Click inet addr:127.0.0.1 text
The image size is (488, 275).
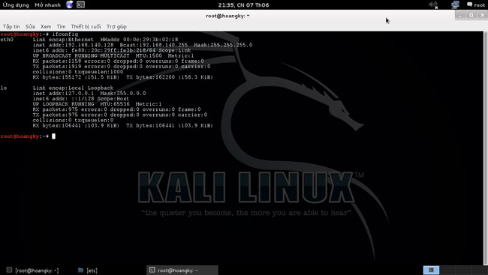63,93
